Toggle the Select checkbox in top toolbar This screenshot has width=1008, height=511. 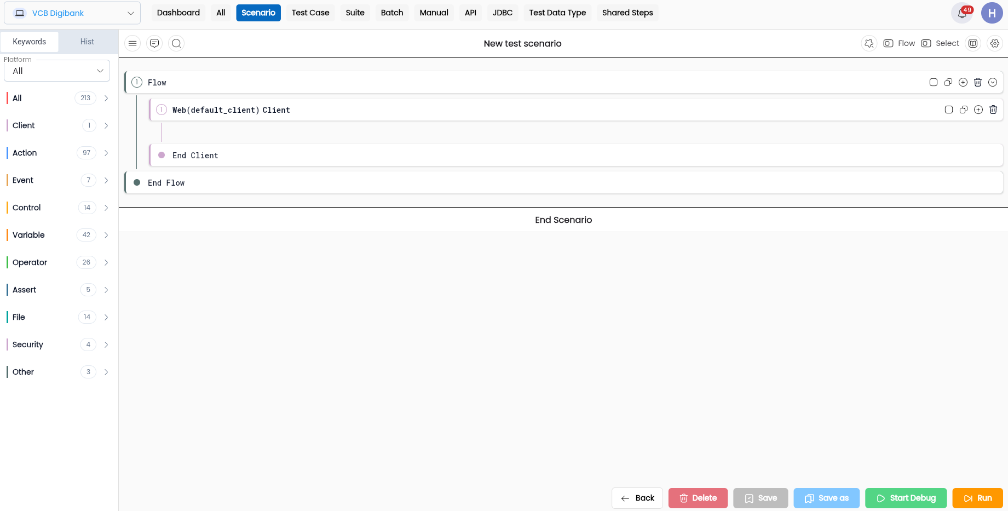click(x=926, y=43)
